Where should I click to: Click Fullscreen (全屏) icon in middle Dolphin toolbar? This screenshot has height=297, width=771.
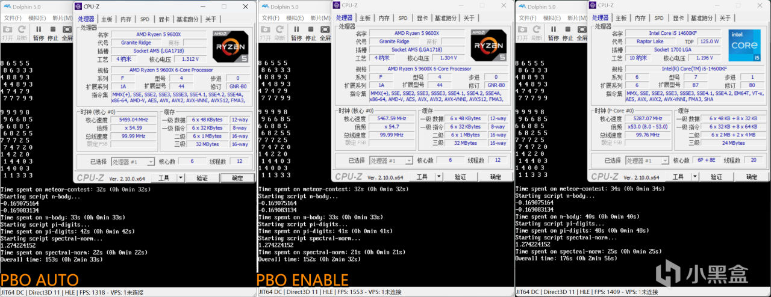click(x=326, y=29)
